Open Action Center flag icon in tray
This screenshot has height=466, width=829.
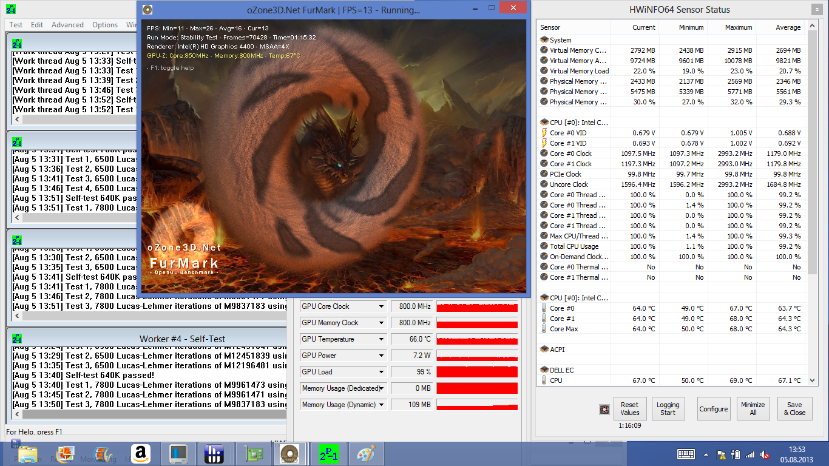click(x=722, y=454)
